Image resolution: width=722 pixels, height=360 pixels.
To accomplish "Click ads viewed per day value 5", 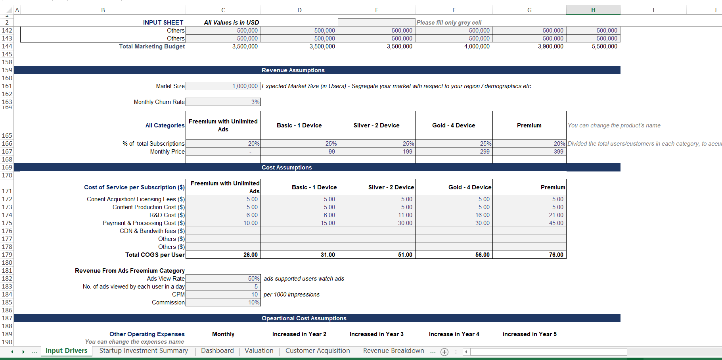I will point(223,287).
